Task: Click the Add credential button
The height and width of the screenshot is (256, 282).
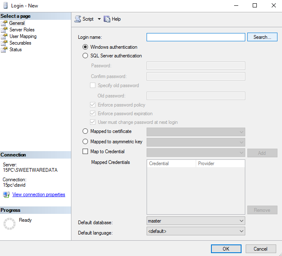Action: [x=262, y=153]
